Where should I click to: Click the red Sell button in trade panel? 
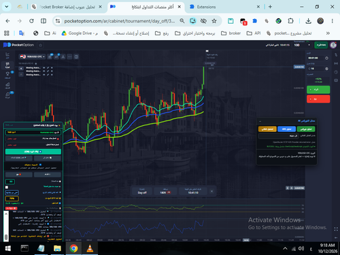[x=318, y=99]
